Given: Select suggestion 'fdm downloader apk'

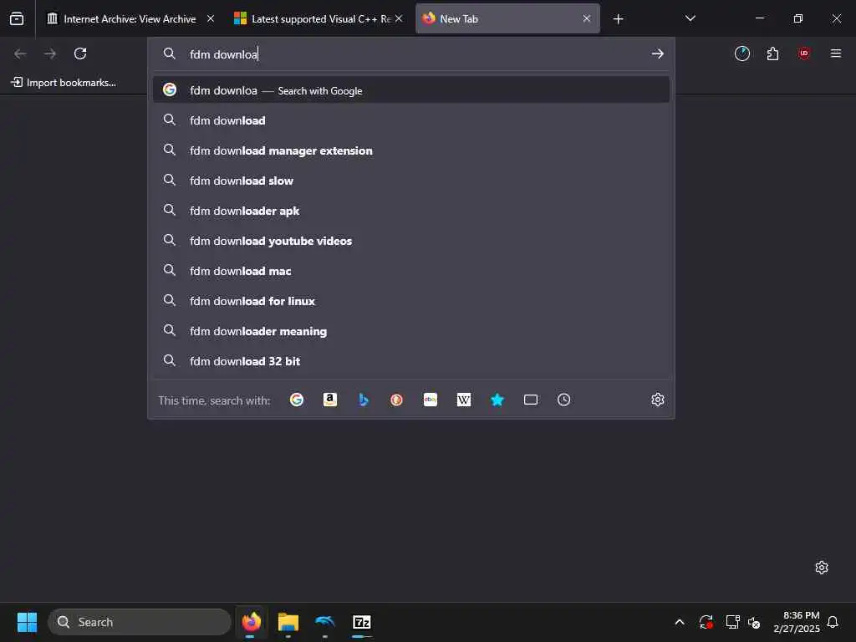Looking at the screenshot, I should tap(411, 210).
